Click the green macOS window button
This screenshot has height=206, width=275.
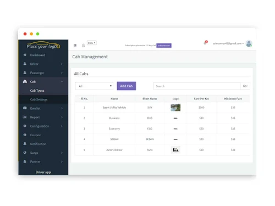coord(37,34)
